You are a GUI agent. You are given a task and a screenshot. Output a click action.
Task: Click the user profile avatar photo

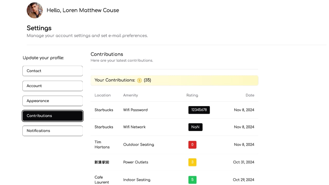pos(35,11)
